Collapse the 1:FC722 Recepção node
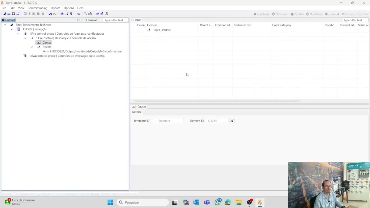 (12, 29)
